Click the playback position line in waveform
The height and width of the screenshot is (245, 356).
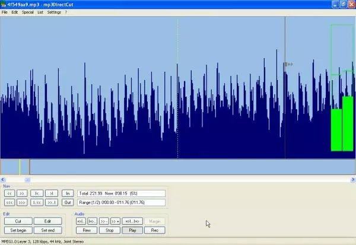click(285, 87)
